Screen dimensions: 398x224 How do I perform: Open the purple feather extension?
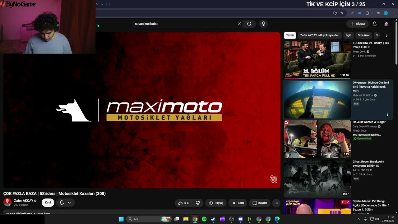tap(352, 13)
